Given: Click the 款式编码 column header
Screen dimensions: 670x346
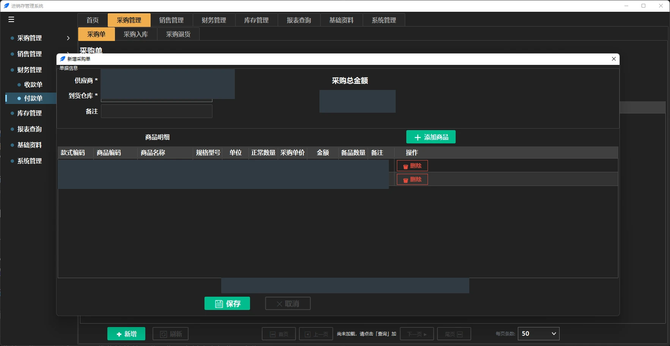Looking at the screenshot, I should coord(75,153).
